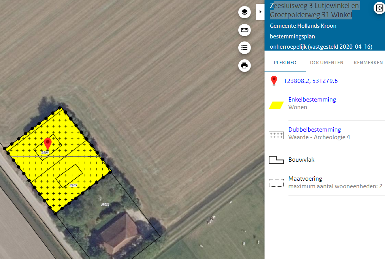Click the yellow Wonen color swatch
Screen dimensions: 385x259
click(x=276, y=105)
